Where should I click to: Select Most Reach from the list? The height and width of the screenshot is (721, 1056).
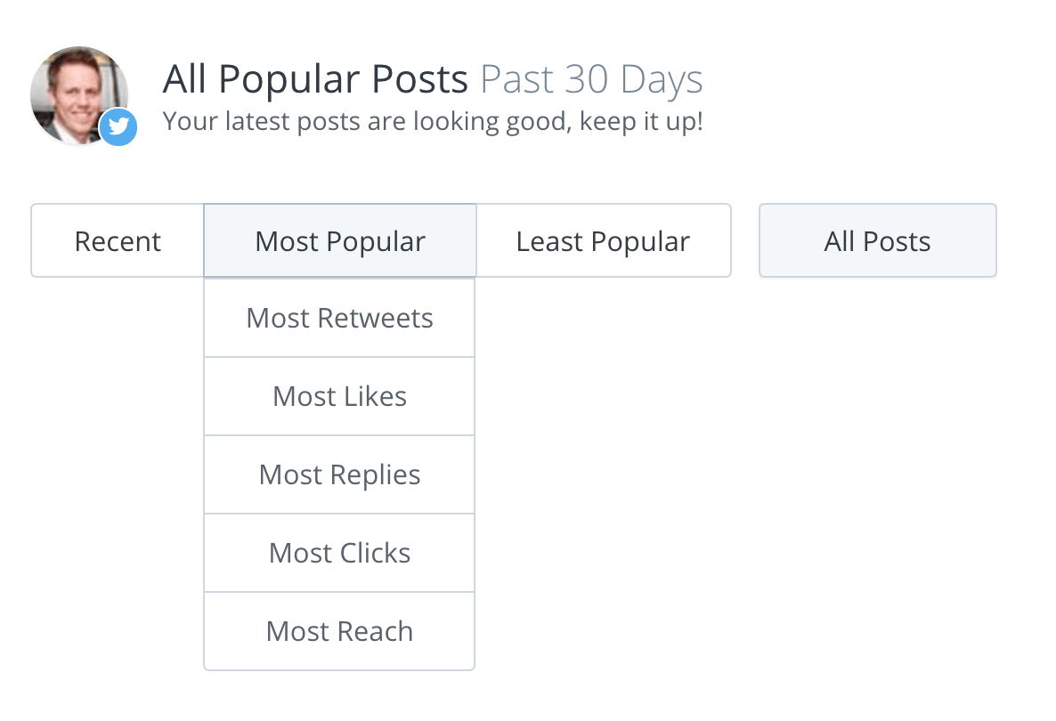(339, 630)
